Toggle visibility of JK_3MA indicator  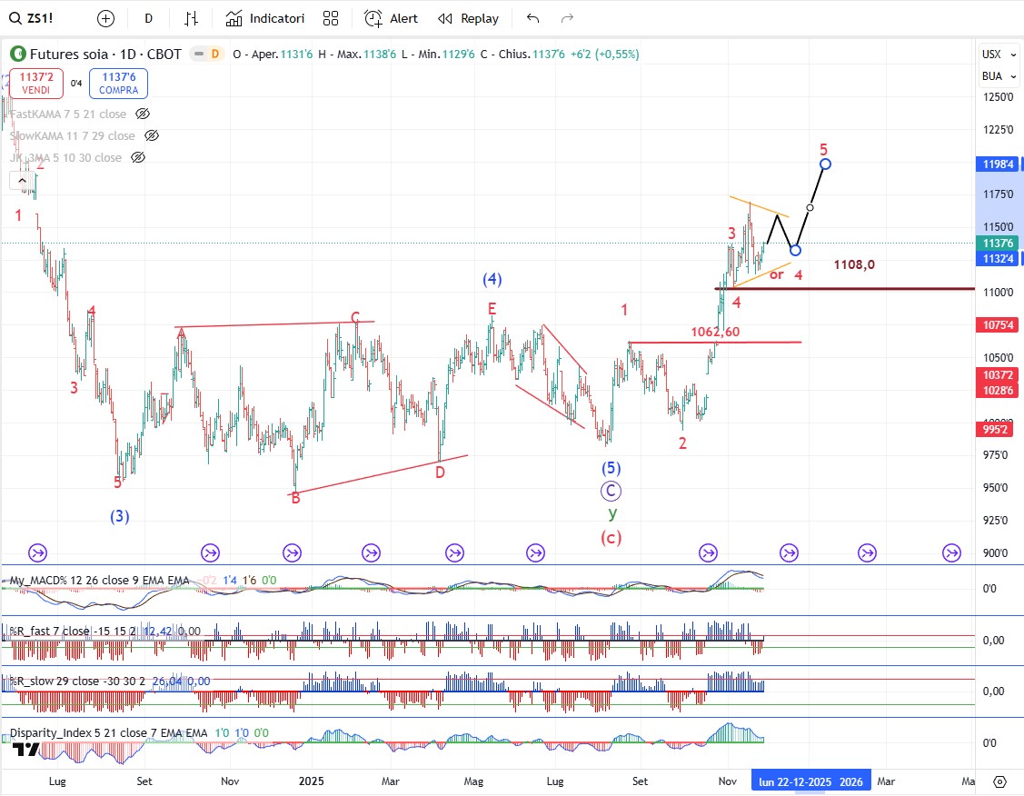pos(138,157)
